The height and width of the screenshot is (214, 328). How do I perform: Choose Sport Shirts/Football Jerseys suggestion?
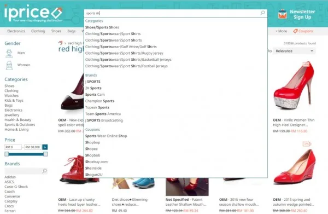[126, 66]
